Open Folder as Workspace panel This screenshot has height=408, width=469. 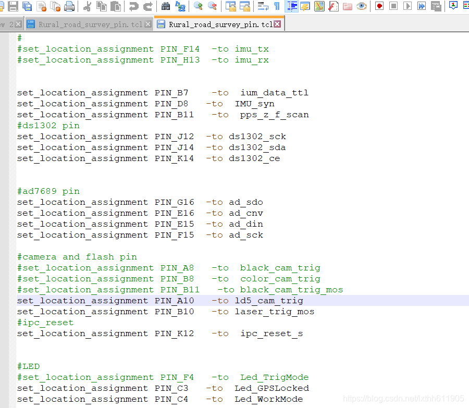(x=347, y=6)
